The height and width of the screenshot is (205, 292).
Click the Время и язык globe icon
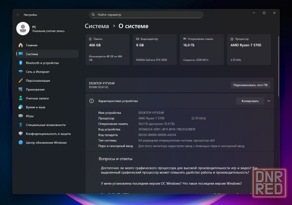(20, 107)
